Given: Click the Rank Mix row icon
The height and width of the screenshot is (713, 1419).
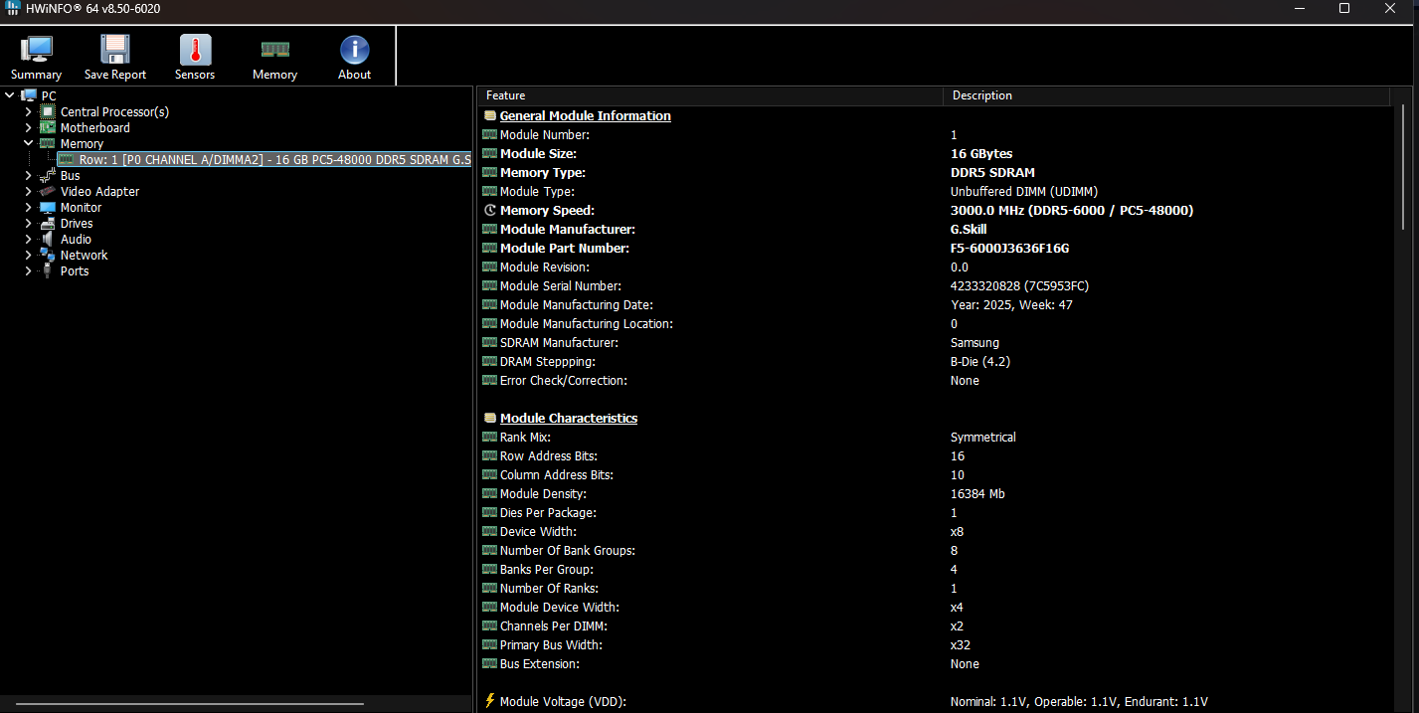Looking at the screenshot, I should click(489, 437).
